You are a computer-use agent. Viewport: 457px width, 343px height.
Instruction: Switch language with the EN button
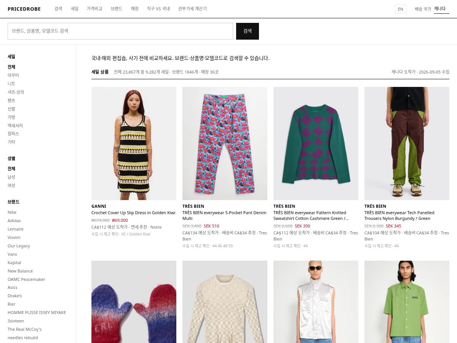401,9
